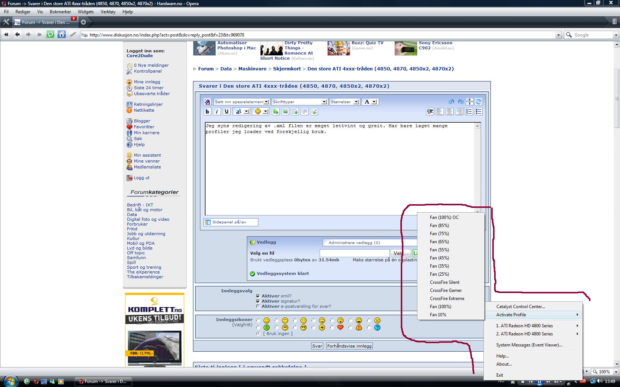
Task: Select the green sick face icon radio
Action: (258, 328)
